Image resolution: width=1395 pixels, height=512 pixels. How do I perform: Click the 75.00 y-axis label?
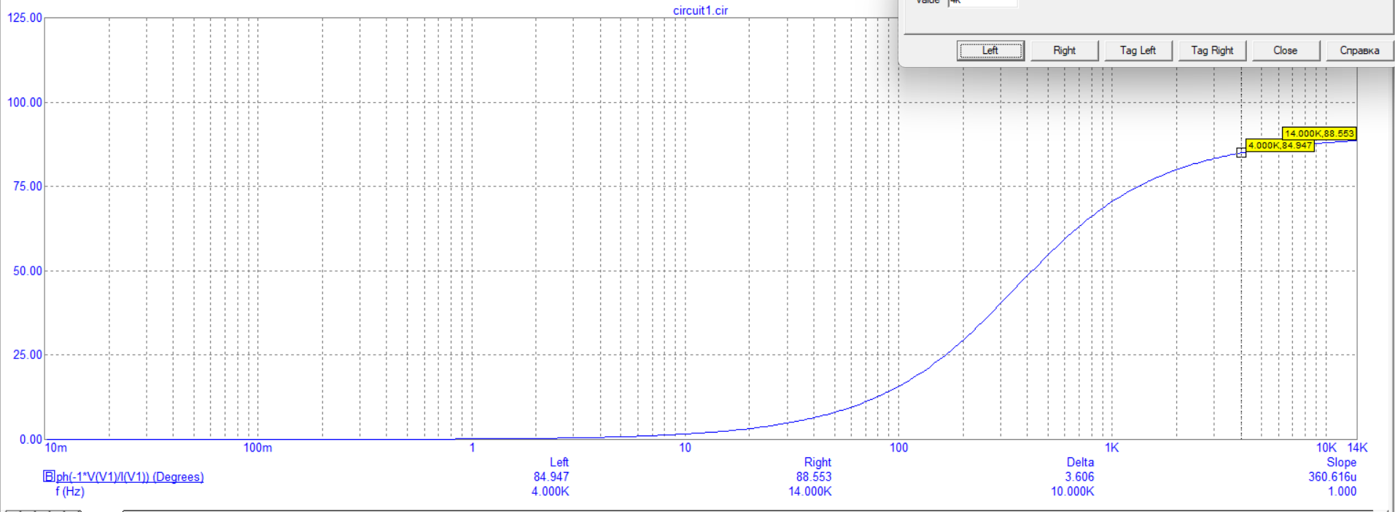[x=28, y=186]
